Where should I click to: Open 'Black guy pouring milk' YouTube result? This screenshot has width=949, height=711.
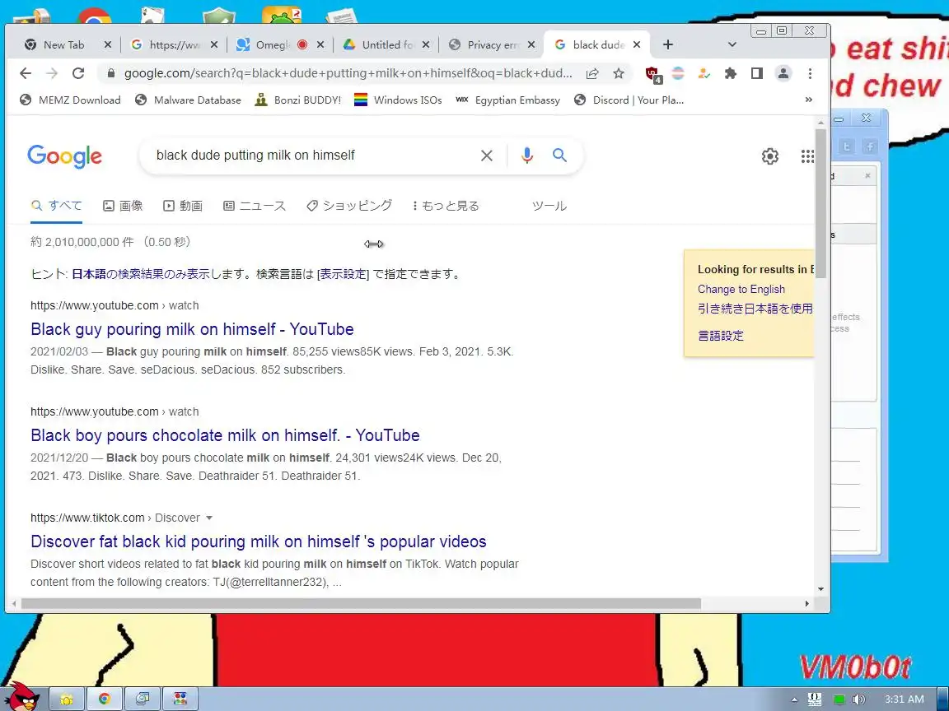pos(193,329)
